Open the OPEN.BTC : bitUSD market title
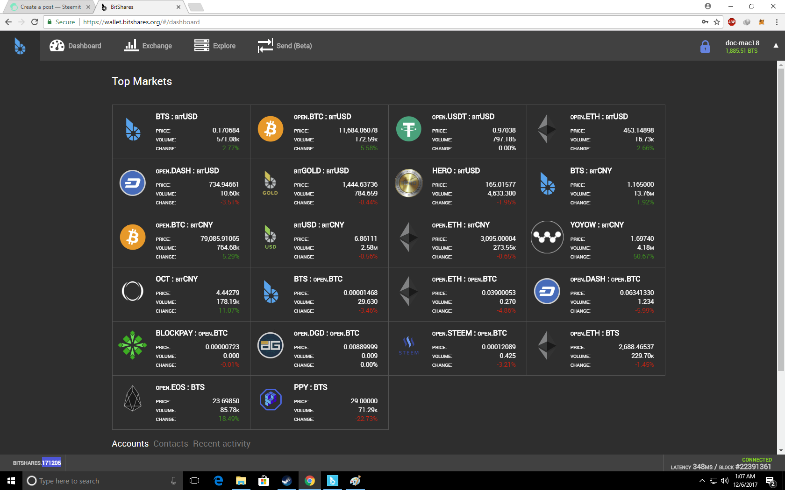 322,117
